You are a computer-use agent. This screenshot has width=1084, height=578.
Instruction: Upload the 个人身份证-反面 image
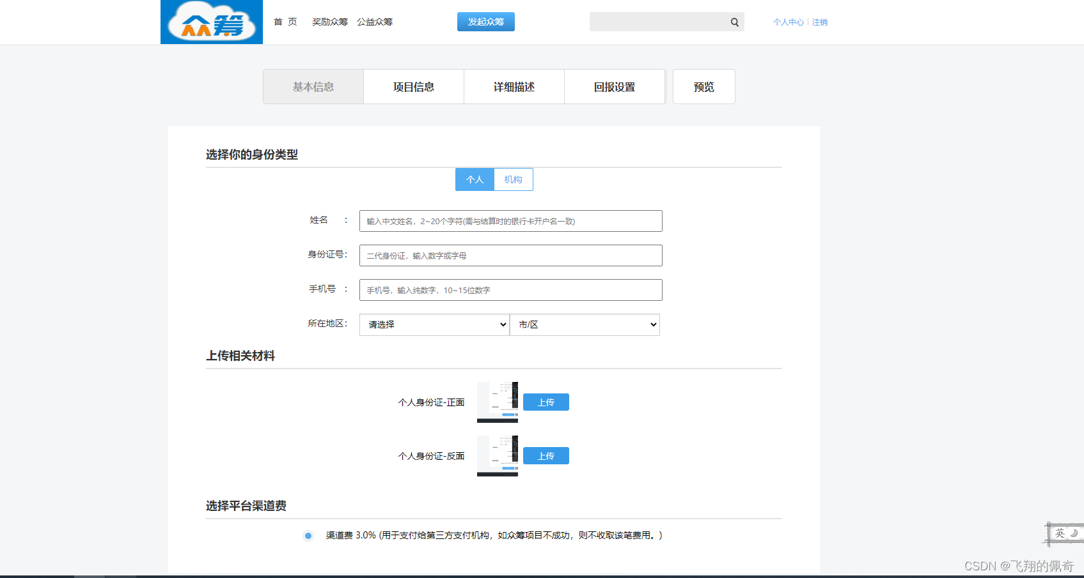546,456
